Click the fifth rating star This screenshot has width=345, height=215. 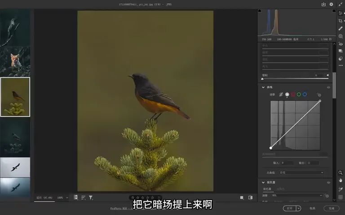[152, 198]
